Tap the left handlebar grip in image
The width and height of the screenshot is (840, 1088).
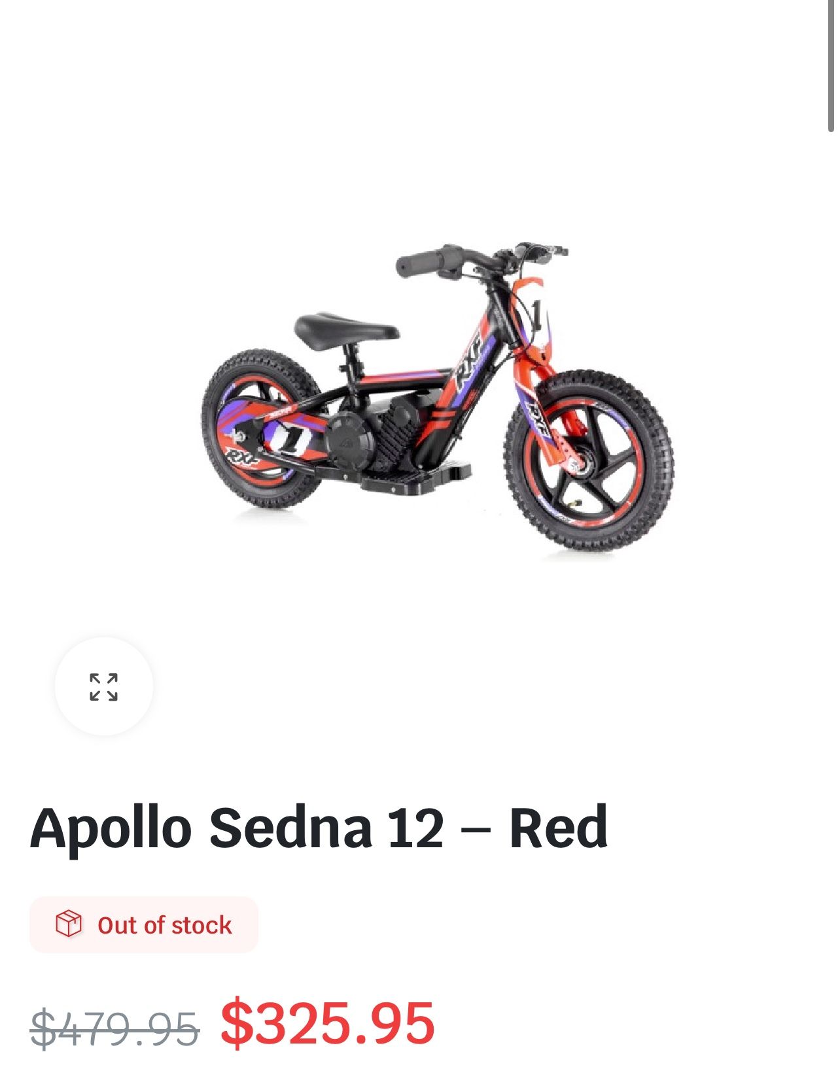pyautogui.click(x=419, y=262)
